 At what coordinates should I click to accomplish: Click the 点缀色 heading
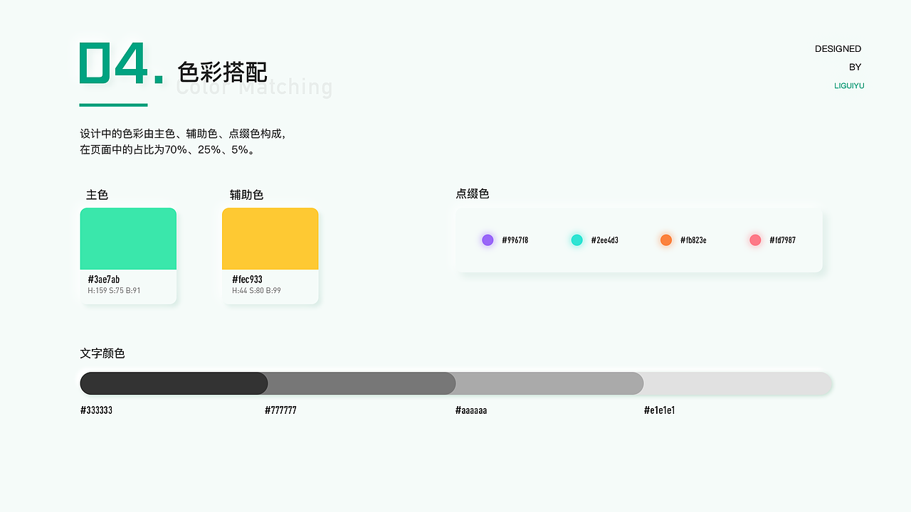pos(473,194)
